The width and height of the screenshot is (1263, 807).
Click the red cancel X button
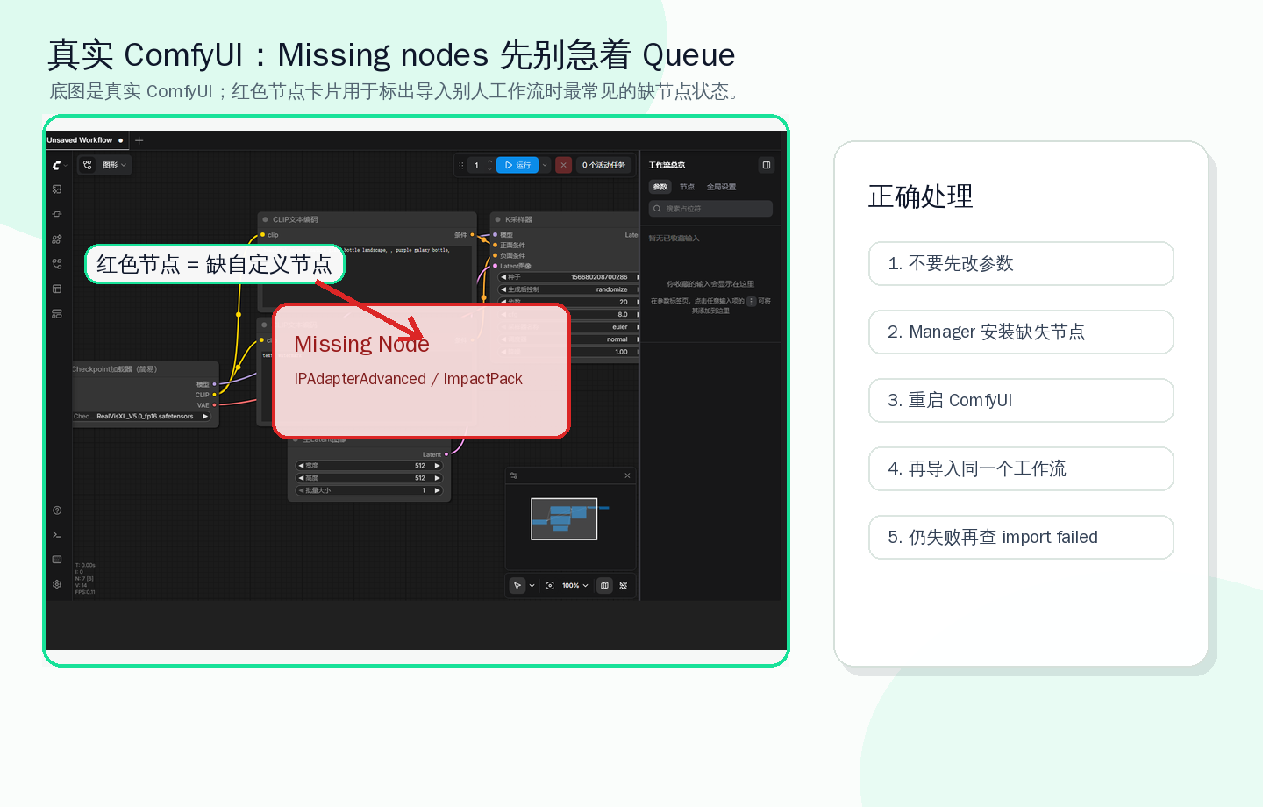pos(564,165)
